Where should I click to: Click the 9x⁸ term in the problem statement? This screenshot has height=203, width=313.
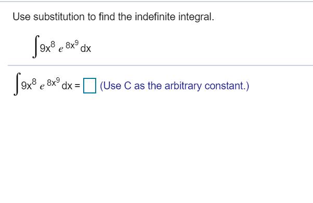47,47
